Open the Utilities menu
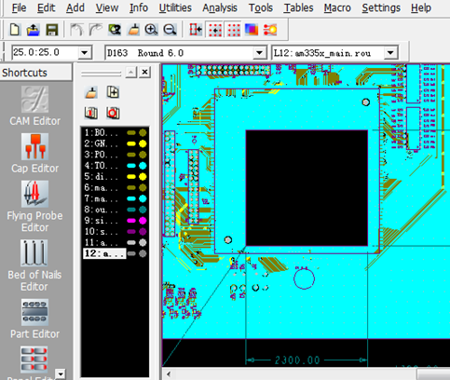 [175, 7]
